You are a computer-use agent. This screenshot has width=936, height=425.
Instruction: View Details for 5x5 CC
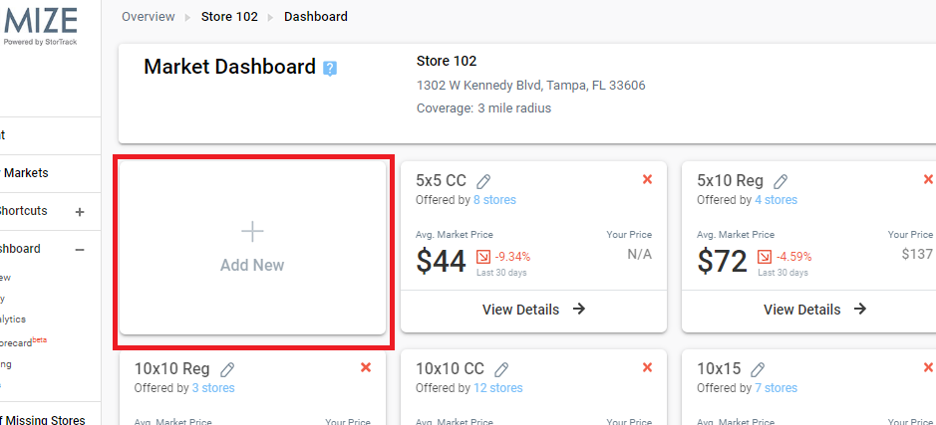coord(533,310)
